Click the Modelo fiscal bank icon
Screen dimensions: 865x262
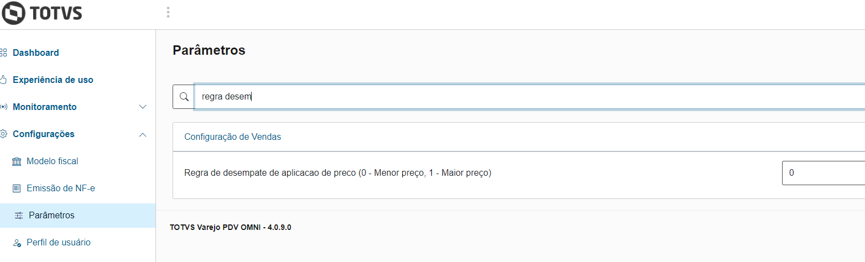pos(16,161)
